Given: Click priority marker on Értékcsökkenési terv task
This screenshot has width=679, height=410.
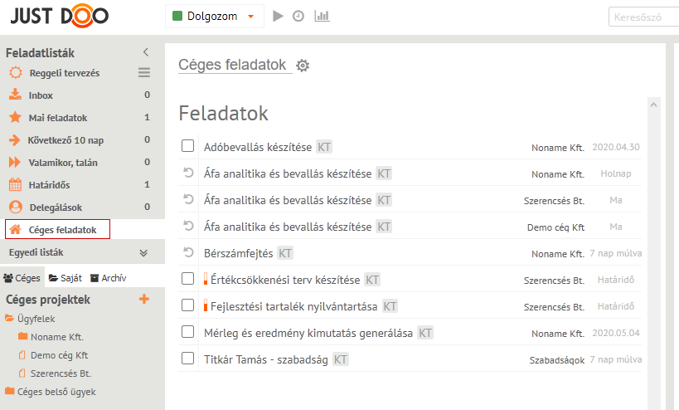Looking at the screenshot, I should point(206,279).
